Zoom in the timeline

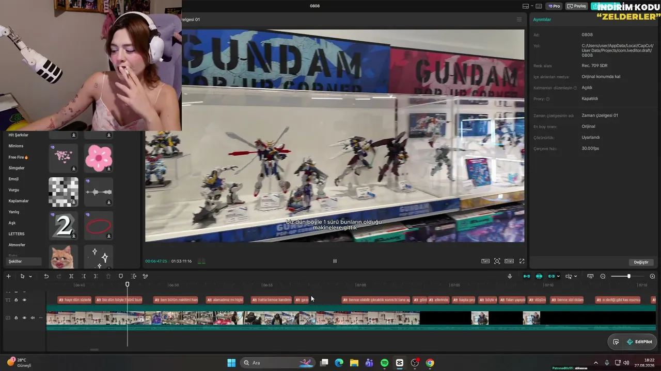click(652, 276)
